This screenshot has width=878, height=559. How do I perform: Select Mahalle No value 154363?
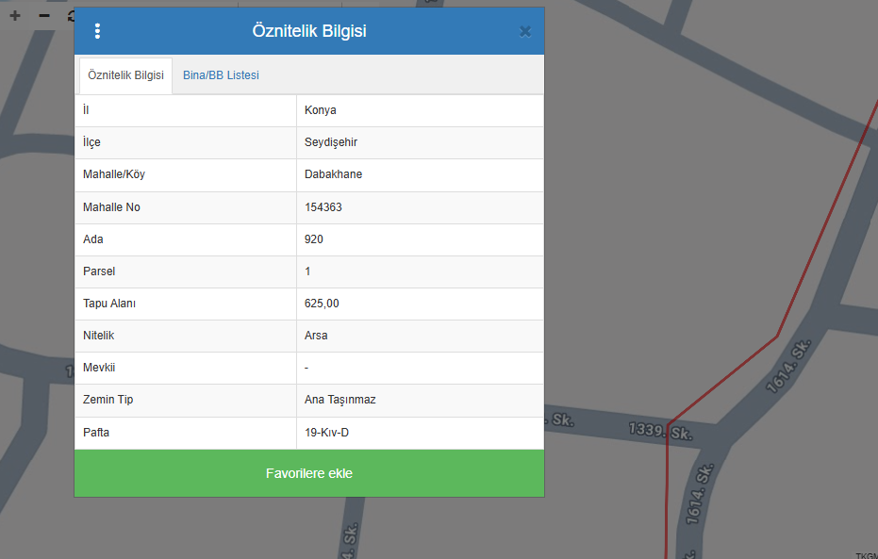pyautogui.click(x=323, y=206)
